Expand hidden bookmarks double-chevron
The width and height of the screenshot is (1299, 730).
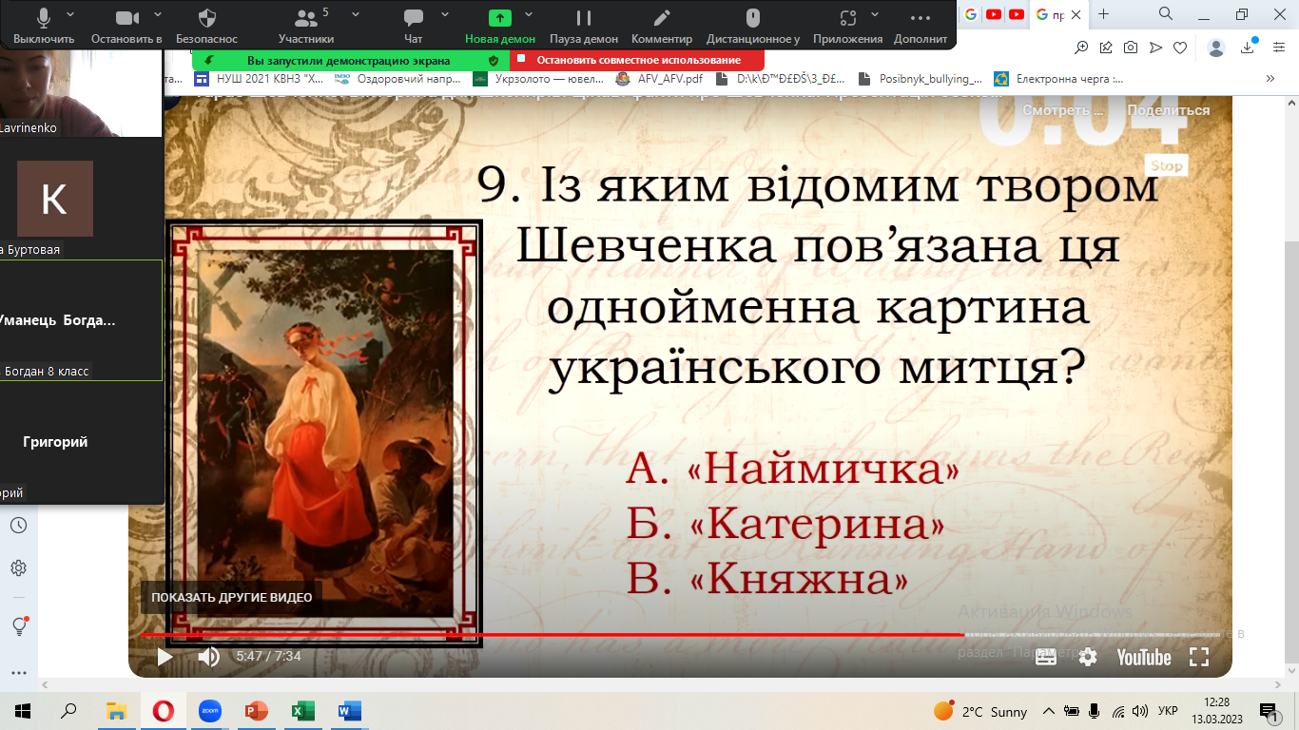(1270, 79)
